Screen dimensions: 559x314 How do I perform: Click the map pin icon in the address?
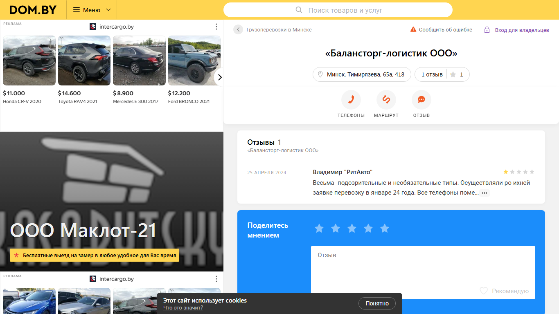point(320,74)
